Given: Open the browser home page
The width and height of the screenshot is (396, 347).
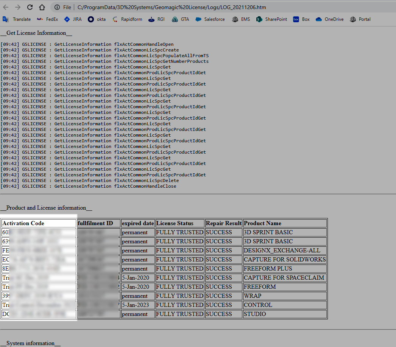Looking at the screenshot, I should coord(42,7).
